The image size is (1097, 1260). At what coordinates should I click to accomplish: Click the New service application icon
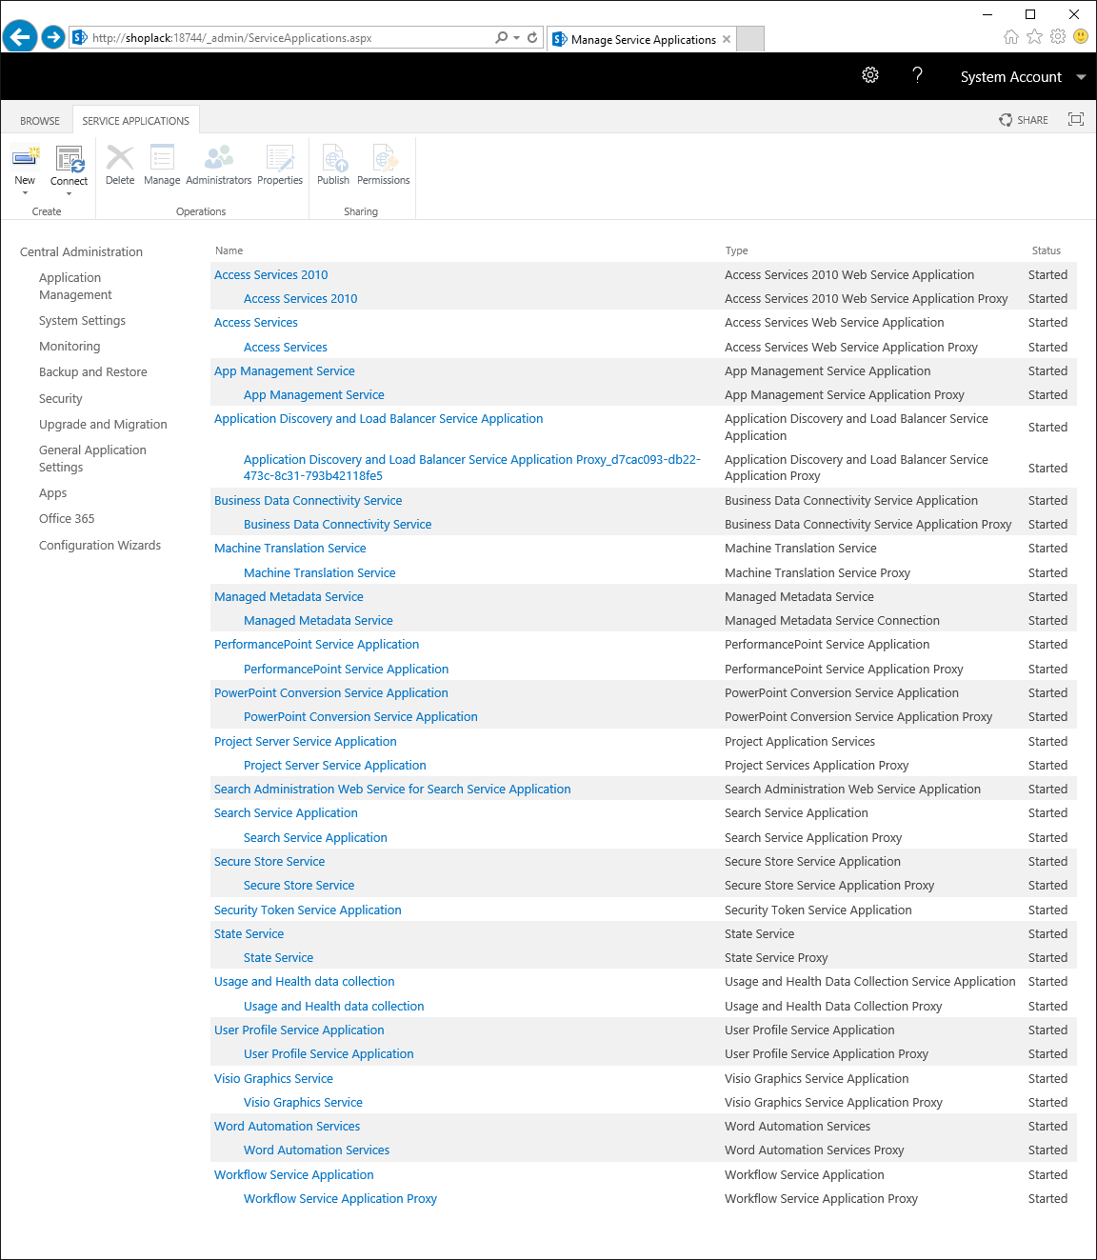[x=26, y=157]
